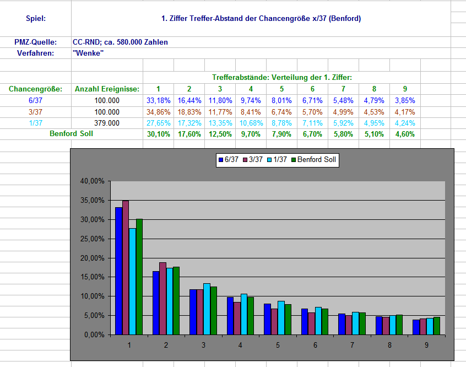This screenshot has height=367, width=466.
Task: Click the x-axis label 6 in chart
Action: point(315,346)
